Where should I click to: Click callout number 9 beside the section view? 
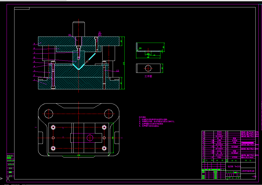pos(34,44)
